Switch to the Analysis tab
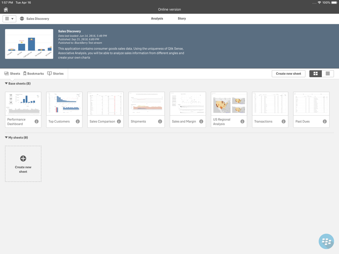This screenshot has width=339, height=254. (157, 19)
